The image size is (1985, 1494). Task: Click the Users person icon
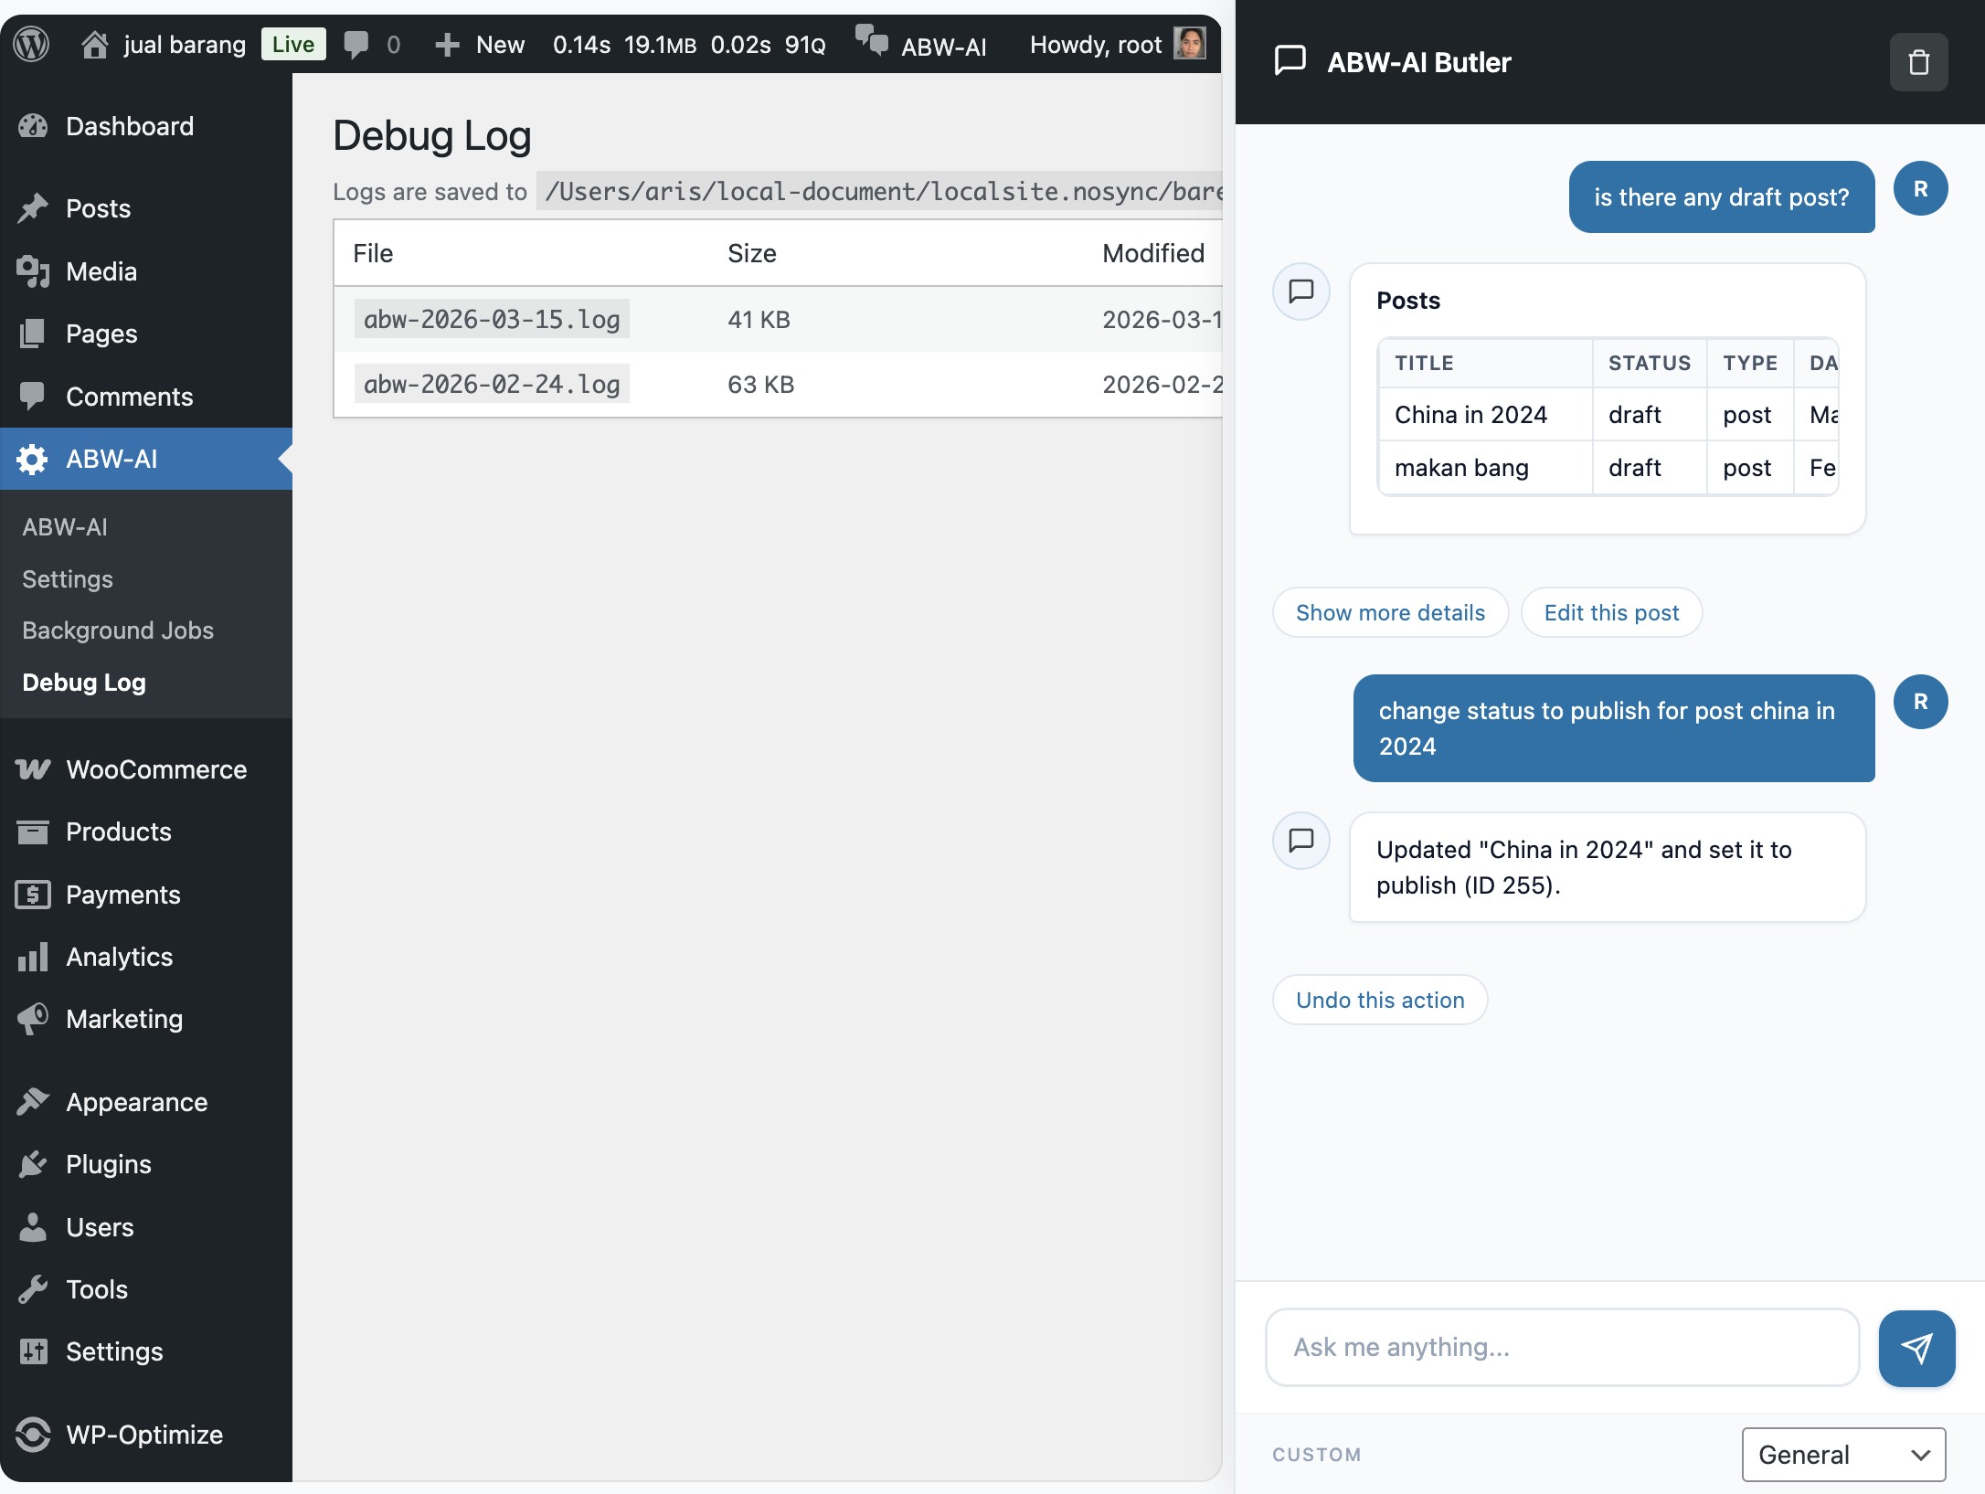[x=33, y=1227]
